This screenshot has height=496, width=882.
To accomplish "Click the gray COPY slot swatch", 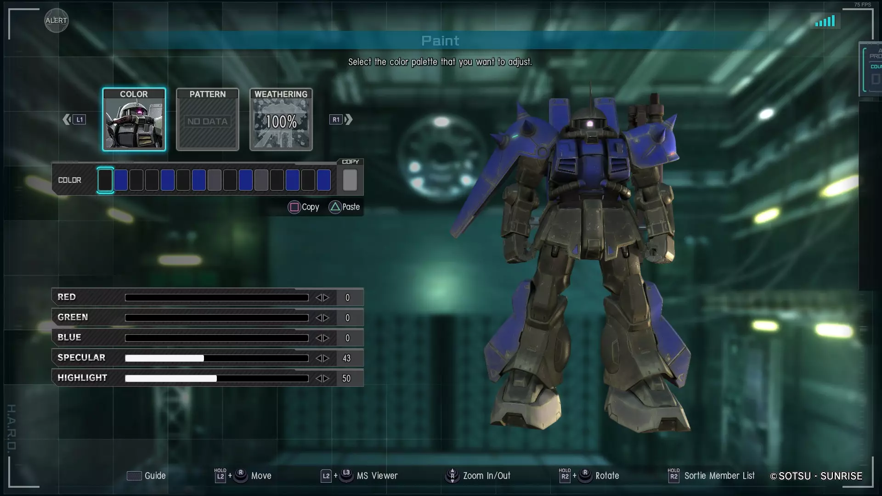I will point(350,180).
